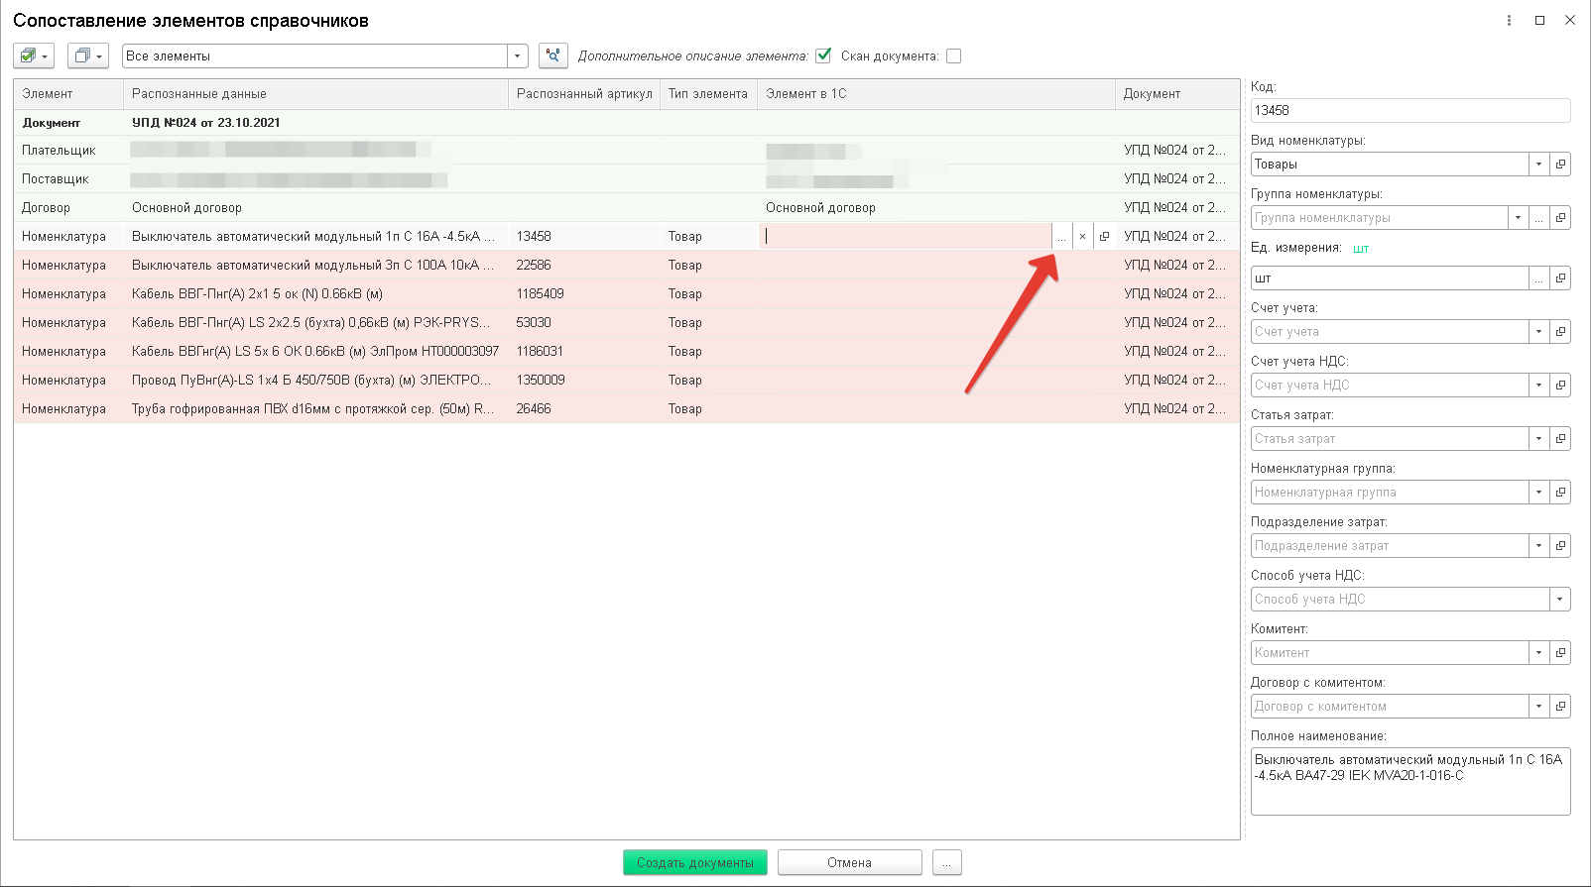This screenshot has height=887, width=1591.
Task: Click the Полное наименование text area
Action: coord(1410,782)
